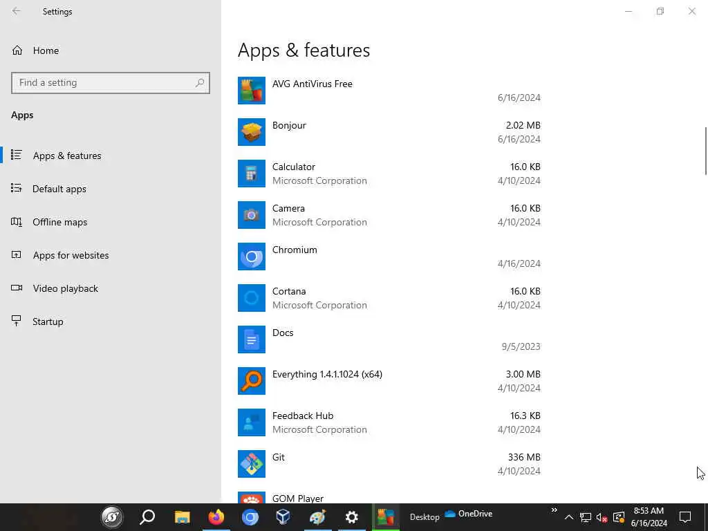The image size is (708, 531).
Task: Click the Desktop toolbar label on taskbar
Action: [425, 517]
